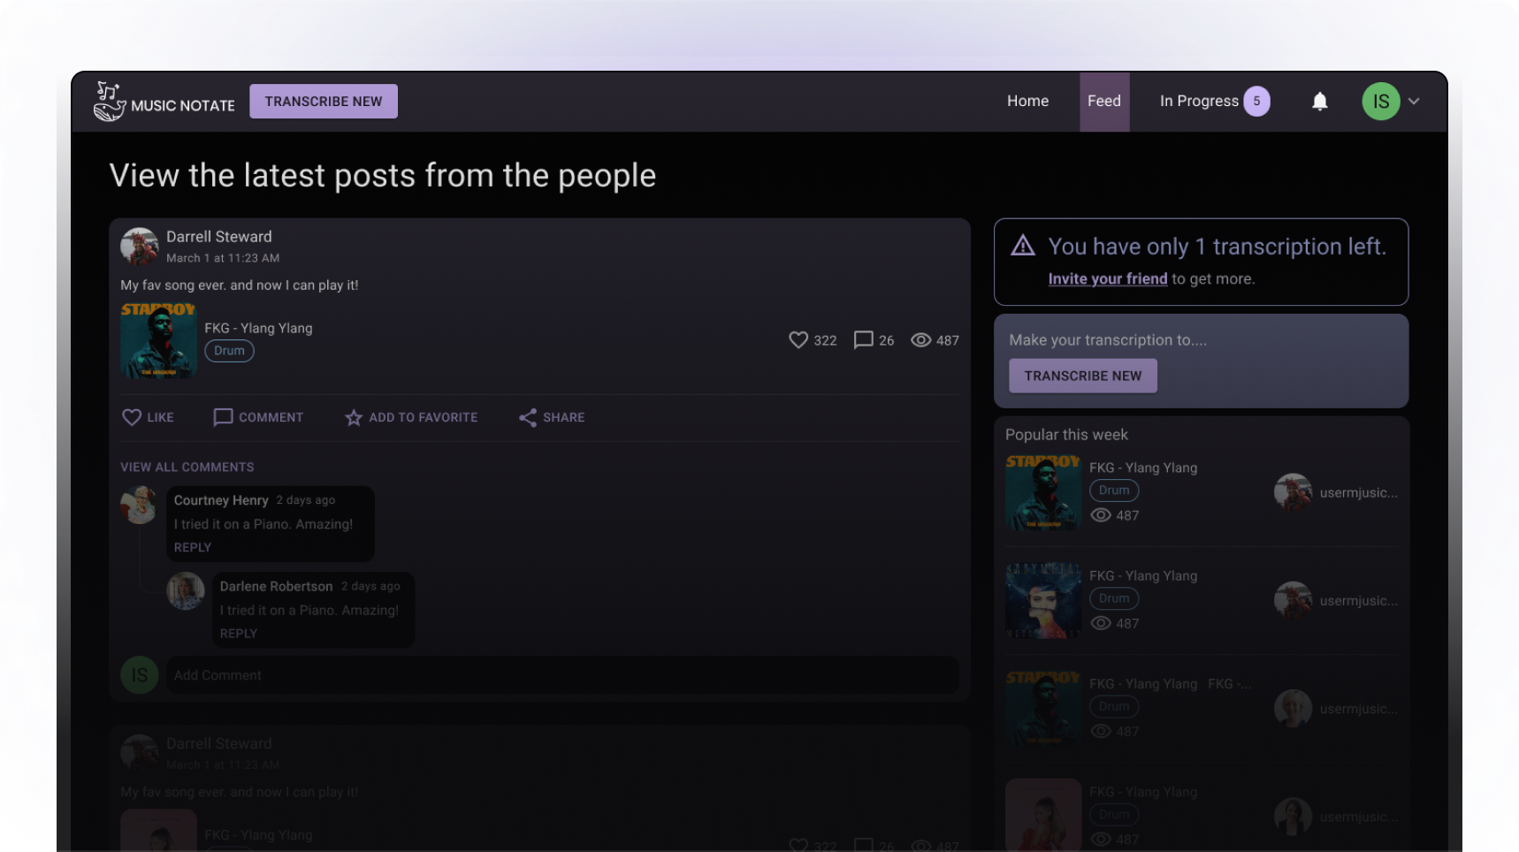Click the Transcribe New button in the sidebar
1519x852 pixels.
1082,375
